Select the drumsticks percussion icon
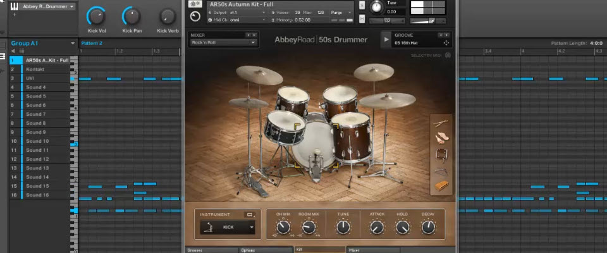The width and height of the screenshot is (607, 253). click(x=441, y=123)
